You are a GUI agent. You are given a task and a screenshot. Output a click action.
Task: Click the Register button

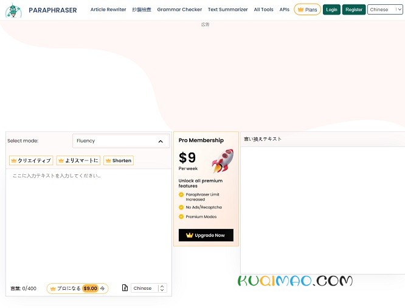coord(354,10)
